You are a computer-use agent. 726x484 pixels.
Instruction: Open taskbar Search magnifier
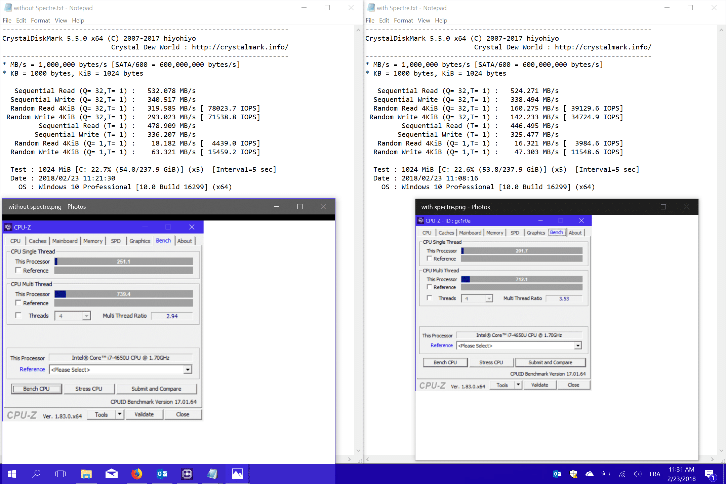pyautogui.click(x=36, y=474)
